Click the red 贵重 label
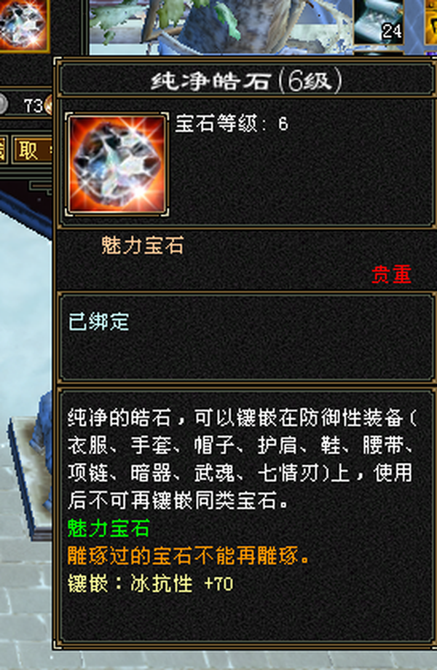Viewport: 437px width, 670px height. tap(391, 274)
